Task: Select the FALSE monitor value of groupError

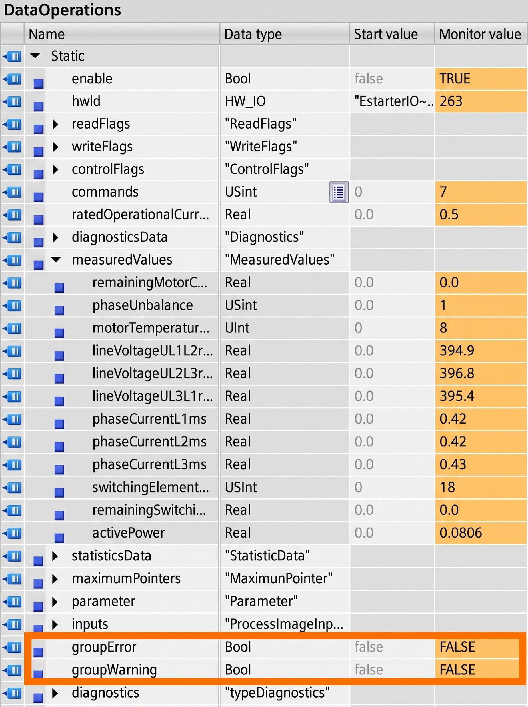Action: pyautogui.click(x=477, y=647)
